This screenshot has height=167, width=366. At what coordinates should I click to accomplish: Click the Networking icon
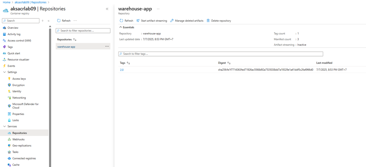point(9,98)
